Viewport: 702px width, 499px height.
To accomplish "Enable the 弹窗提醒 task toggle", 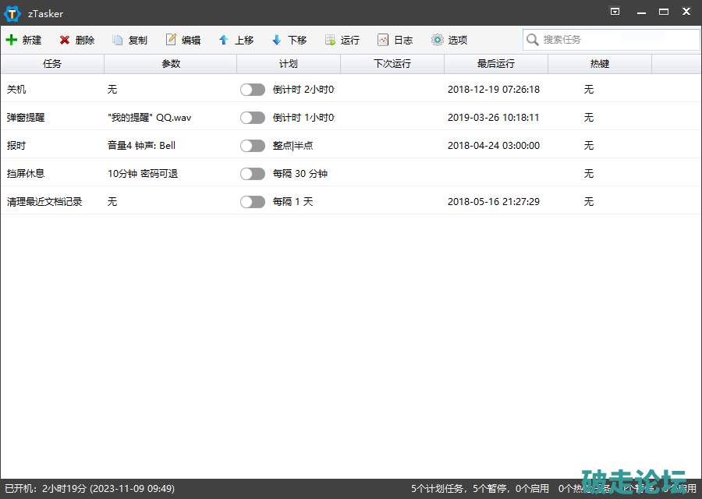I will coord(253,118).
